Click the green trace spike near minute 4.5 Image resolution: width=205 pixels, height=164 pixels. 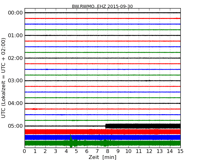point(71,141)
